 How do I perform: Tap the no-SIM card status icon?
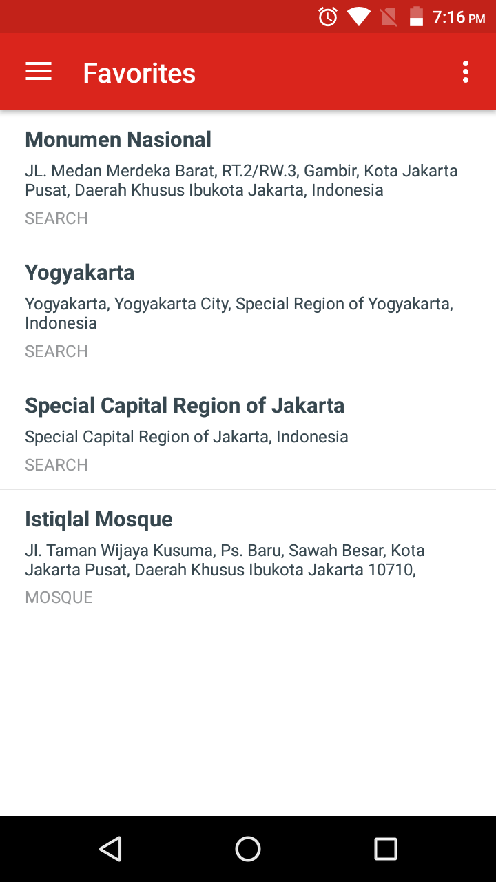point(389,17)
